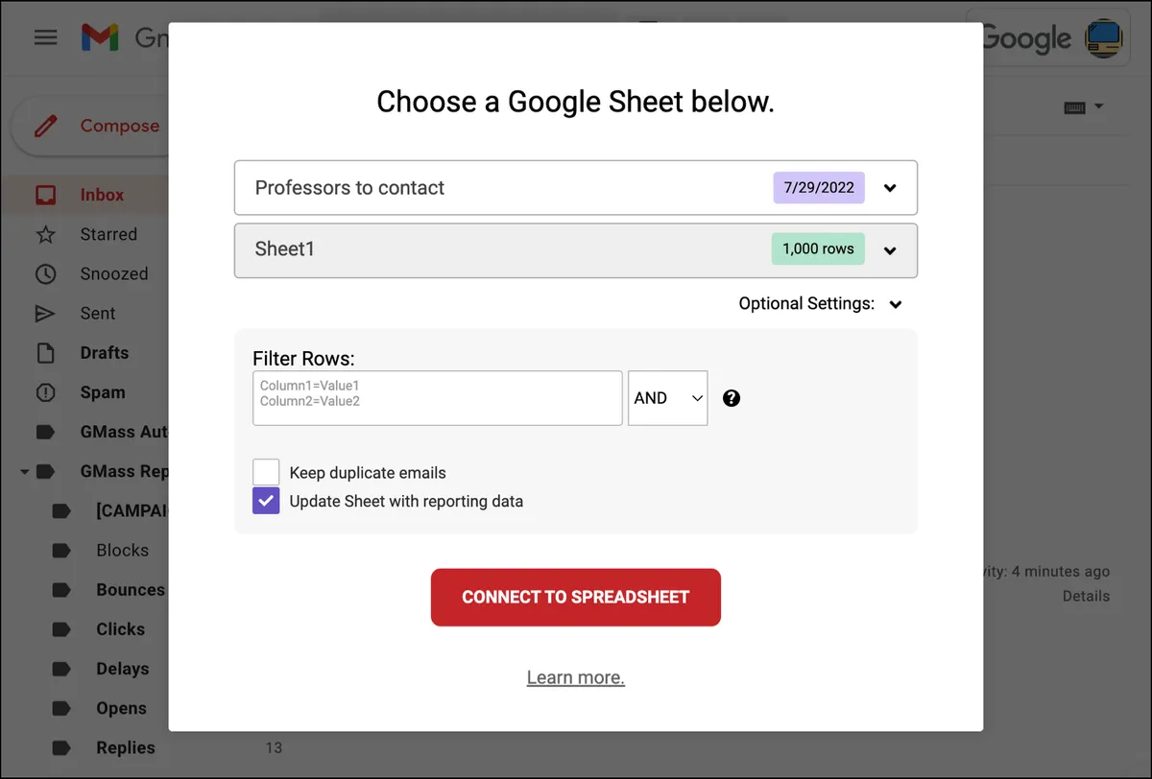Click the label icon beside Blocks

click(x=61, y=551)
